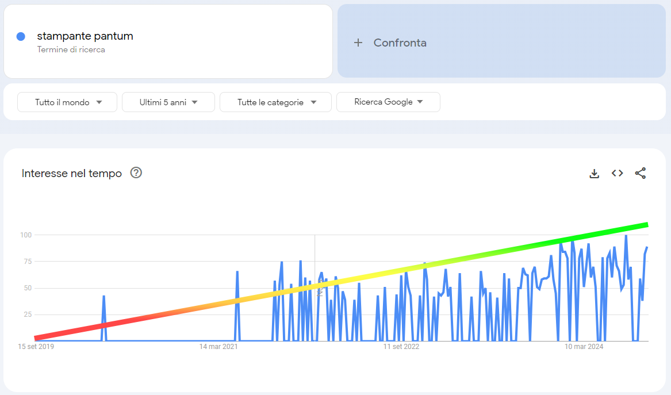This screenshot has height=395, width=671.
Task: Expand the Tutto il mondo region dropdown
Action: (67, 102)
